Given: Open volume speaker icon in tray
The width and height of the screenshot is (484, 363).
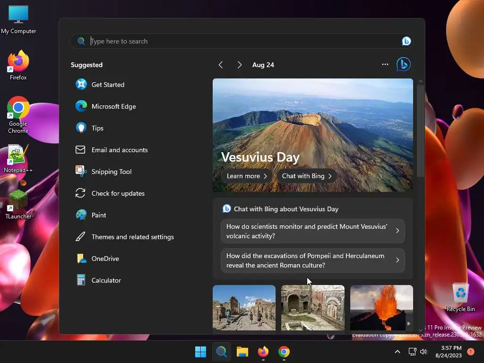Looking at the screenshot, I should (x=423, y=352).
